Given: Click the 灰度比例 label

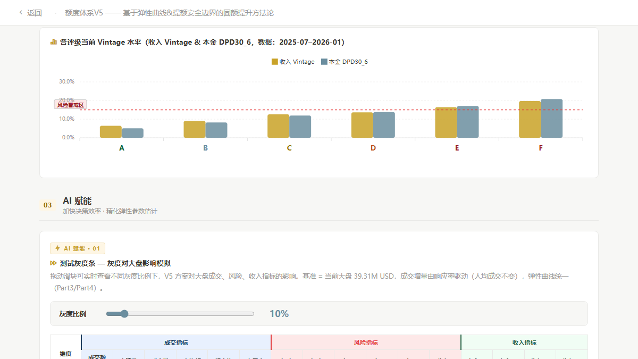Looking at the screenshot, I should [x=73, y=314].
